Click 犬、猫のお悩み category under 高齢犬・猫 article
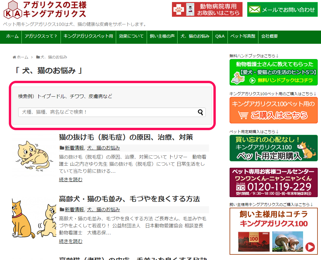 103,209
